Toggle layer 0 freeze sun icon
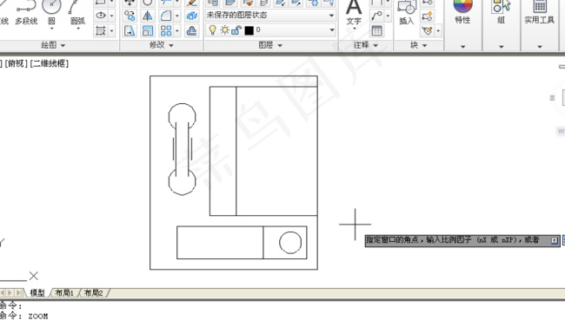This screenshot has height=320, width=565. (x=224, y=30)
